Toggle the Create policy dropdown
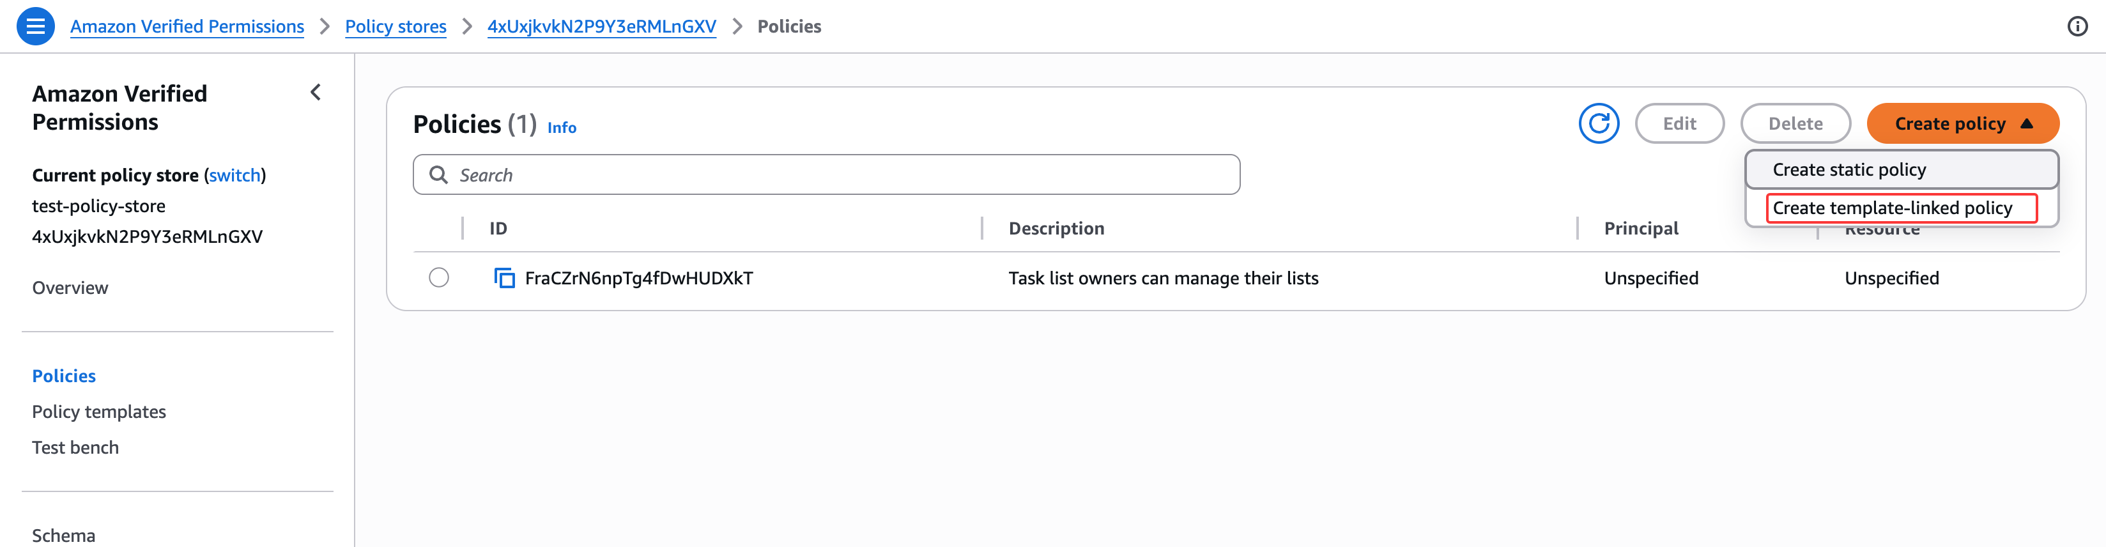This screenshot has width=2106, height=547. click(x=1962, y=123)
